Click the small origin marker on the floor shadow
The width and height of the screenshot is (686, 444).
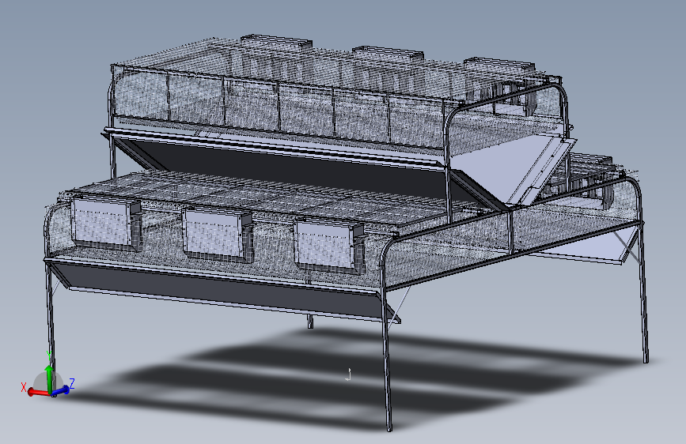pos(348,375)
